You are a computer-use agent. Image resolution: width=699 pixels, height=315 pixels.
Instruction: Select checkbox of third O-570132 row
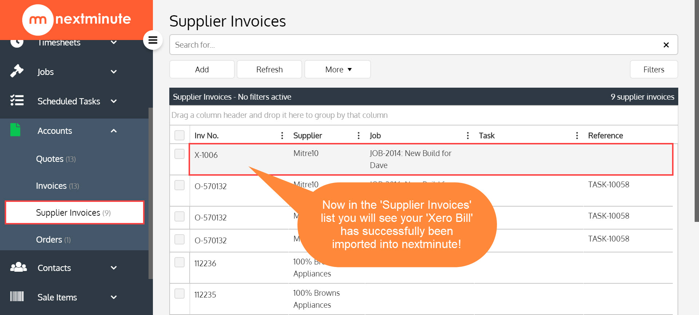point(179,239)
